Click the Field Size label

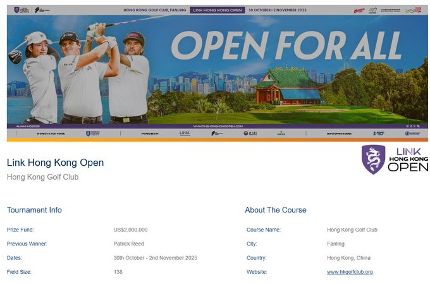[x=19, y=272]
